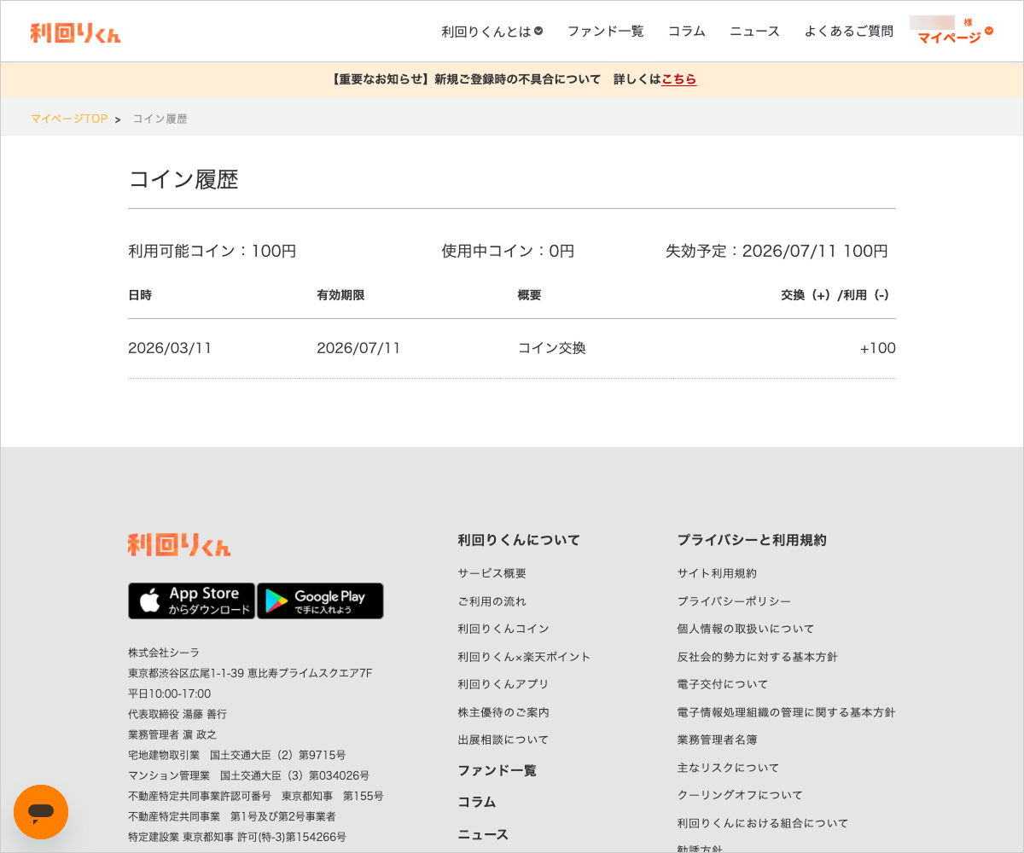1024x853 pixels.
Task: Click the 利回りくん logo in header
Action: pos(75,32)
